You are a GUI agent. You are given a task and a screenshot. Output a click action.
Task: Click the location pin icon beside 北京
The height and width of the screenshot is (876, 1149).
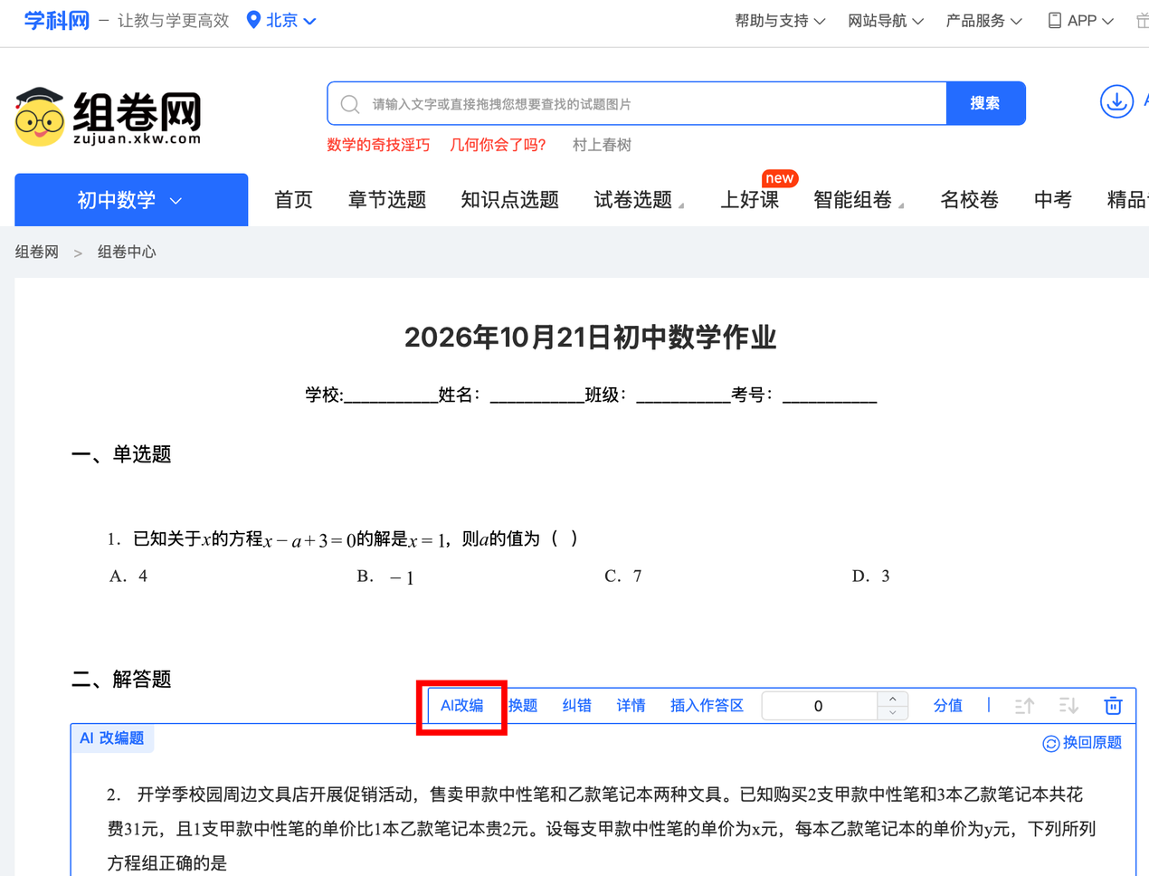[253, 20]
